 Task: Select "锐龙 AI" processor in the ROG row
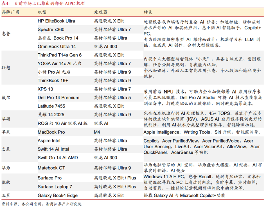pyautogui.click(x=101, y=123)
